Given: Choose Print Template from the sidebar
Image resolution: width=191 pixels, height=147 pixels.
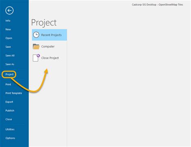Looking at the screenshot, I should pos(14,93).
